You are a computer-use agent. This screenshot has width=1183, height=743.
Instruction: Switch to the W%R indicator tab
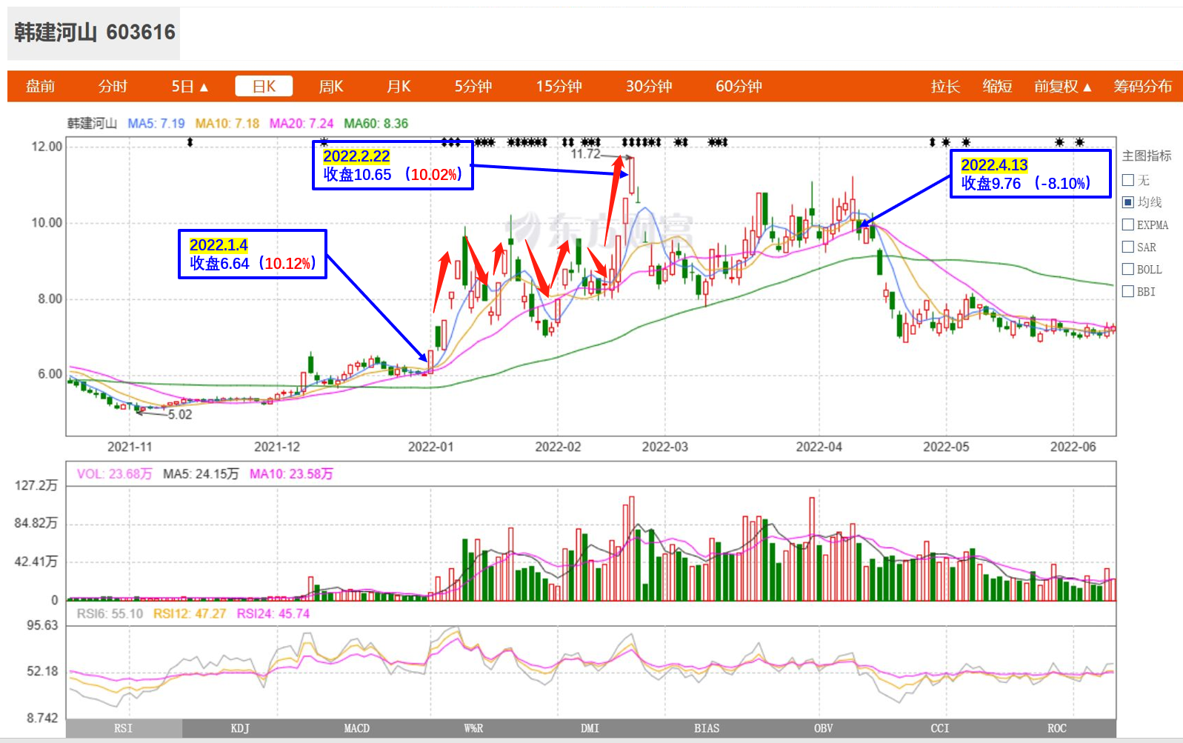pos(473,728)
